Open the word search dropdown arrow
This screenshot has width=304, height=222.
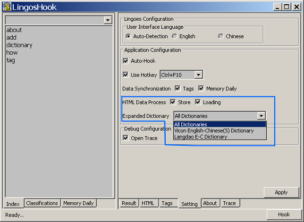coord(108,20)
